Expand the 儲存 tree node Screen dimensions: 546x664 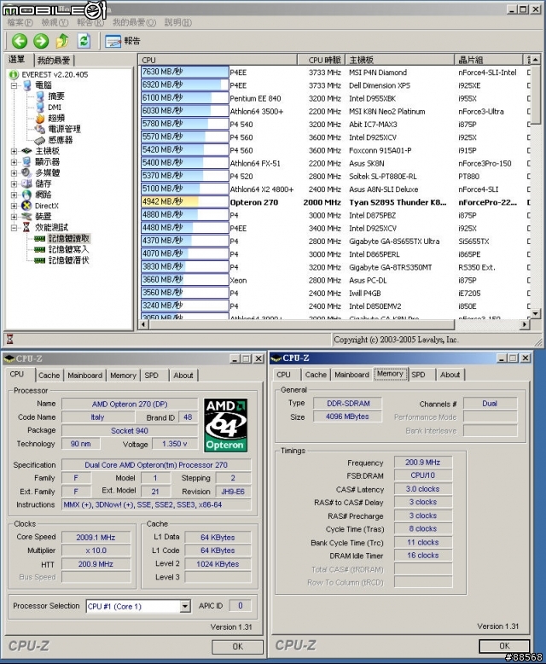tap(14, 183)
